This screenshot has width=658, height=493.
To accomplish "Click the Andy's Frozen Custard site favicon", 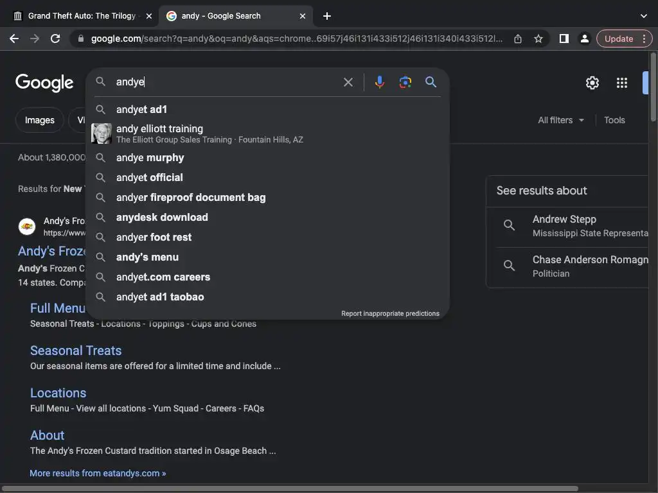I will pos(27,227).
